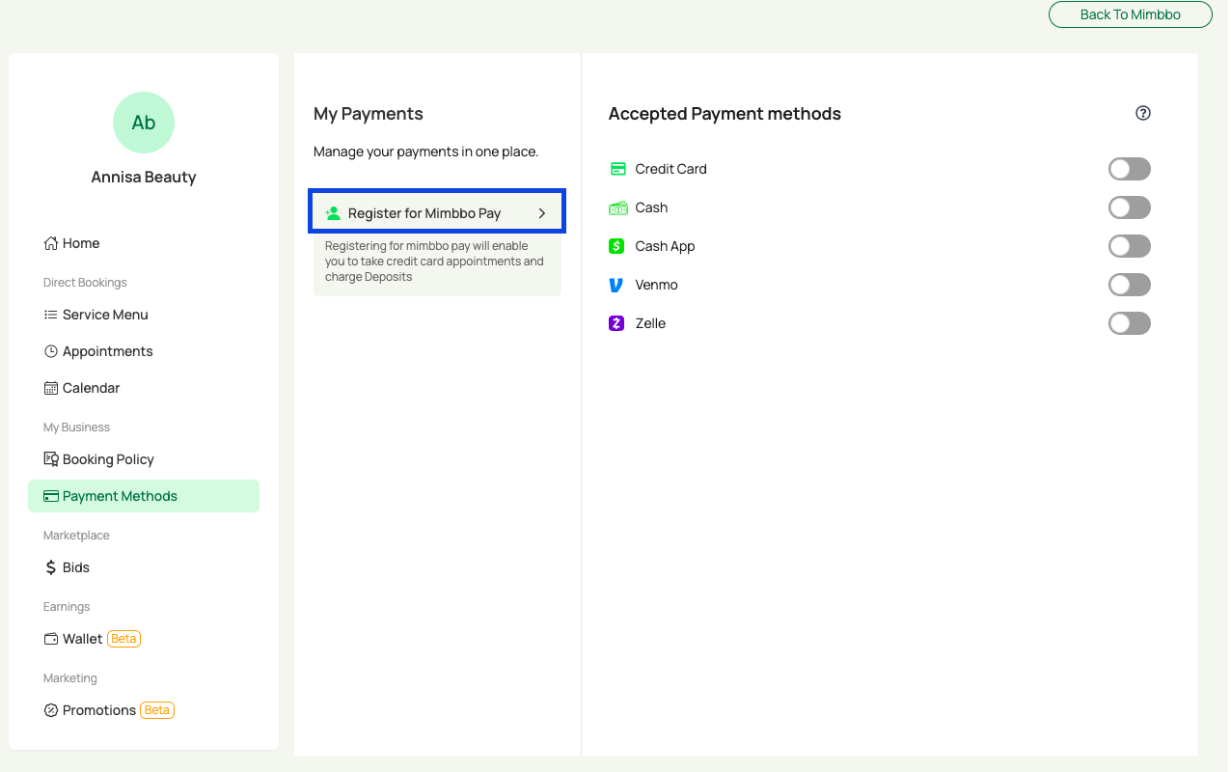Open Calendar from the sidebar

pos(144,388)
